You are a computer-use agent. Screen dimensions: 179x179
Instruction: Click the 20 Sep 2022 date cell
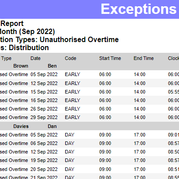pyautogui.click(x=44, y=169)
